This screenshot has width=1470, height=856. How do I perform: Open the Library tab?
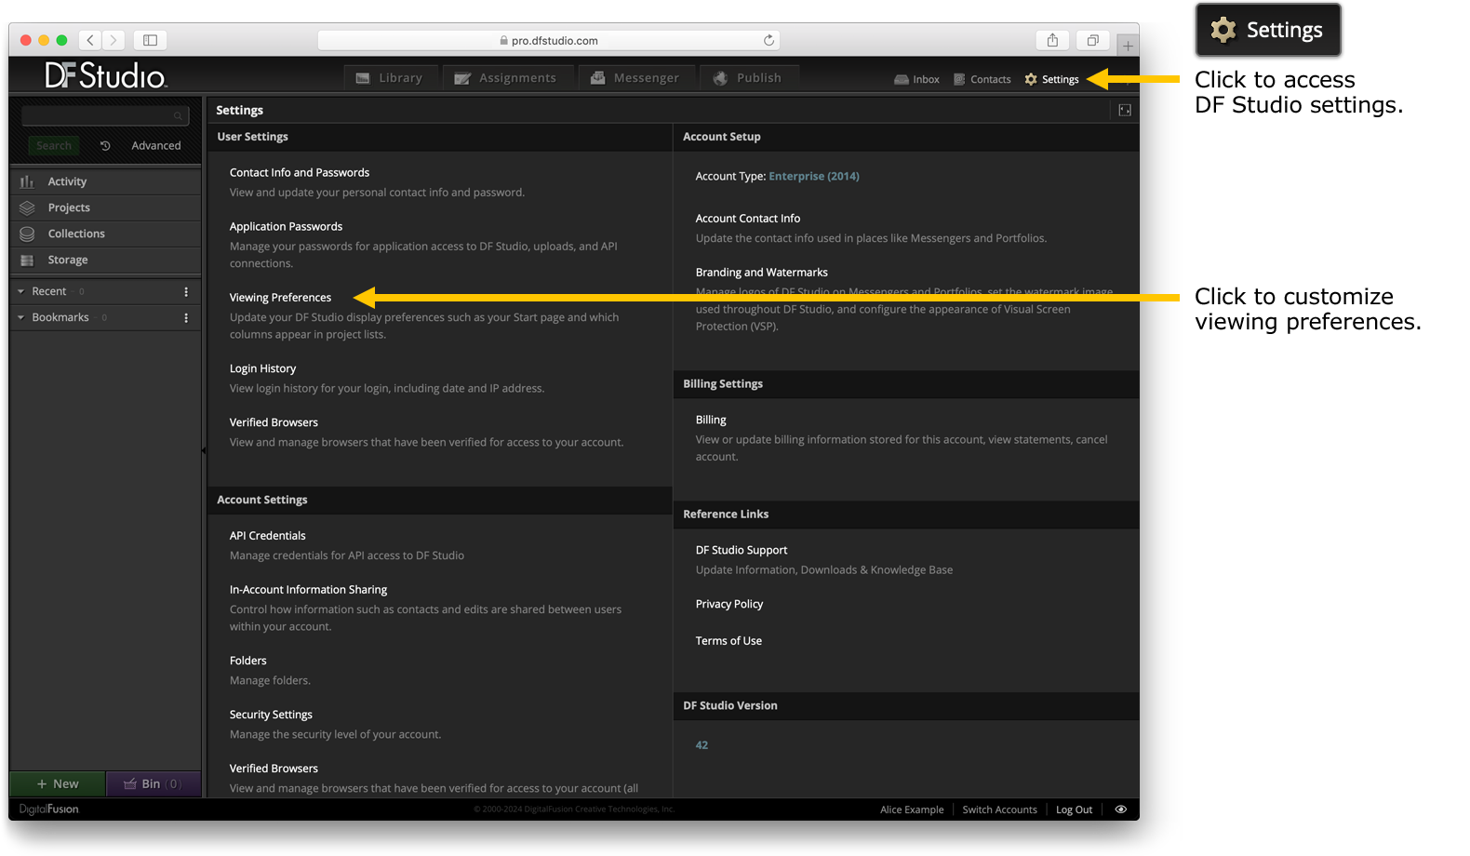click(x=390, y=78)
